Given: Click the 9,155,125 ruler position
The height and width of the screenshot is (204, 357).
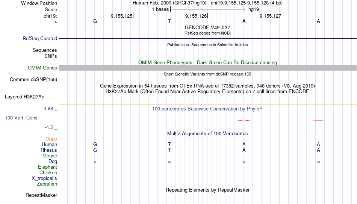Looking at the screenshot, I should pyautogui.click(x=121, y=16).
